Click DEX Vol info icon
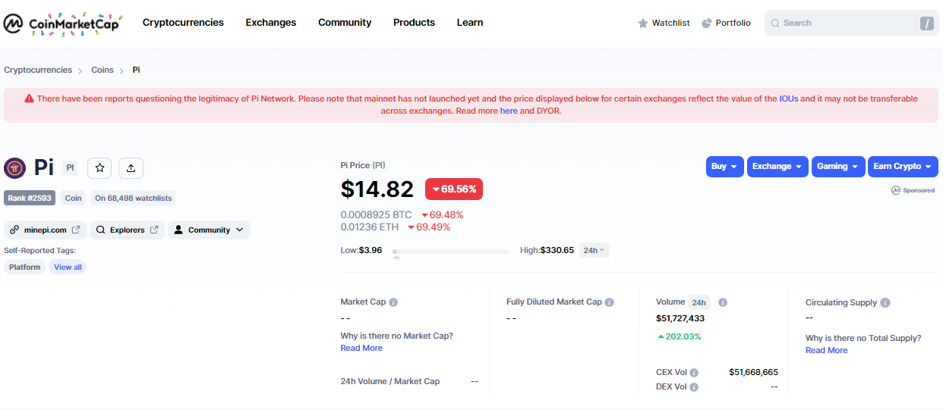 [694, 387]
